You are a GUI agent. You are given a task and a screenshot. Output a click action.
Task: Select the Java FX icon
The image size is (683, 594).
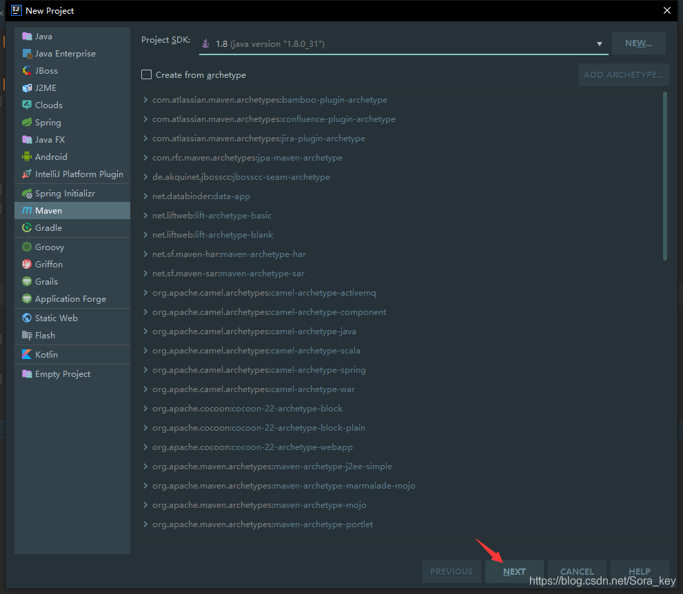[27, 139]
